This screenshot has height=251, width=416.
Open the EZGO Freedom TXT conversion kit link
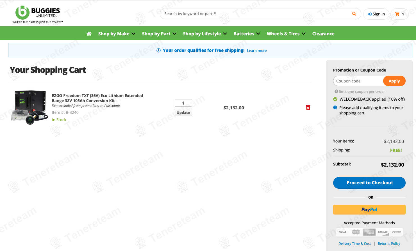tap(97, 98)
